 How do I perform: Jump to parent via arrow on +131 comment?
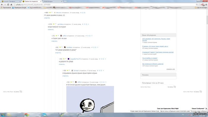pyautogui.click(x=89, y=24)
